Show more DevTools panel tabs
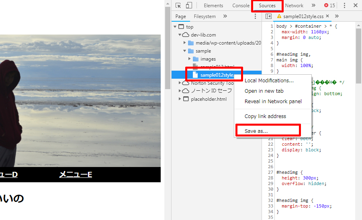This screenshot has width=362, height=220. (x=313, y=6)
